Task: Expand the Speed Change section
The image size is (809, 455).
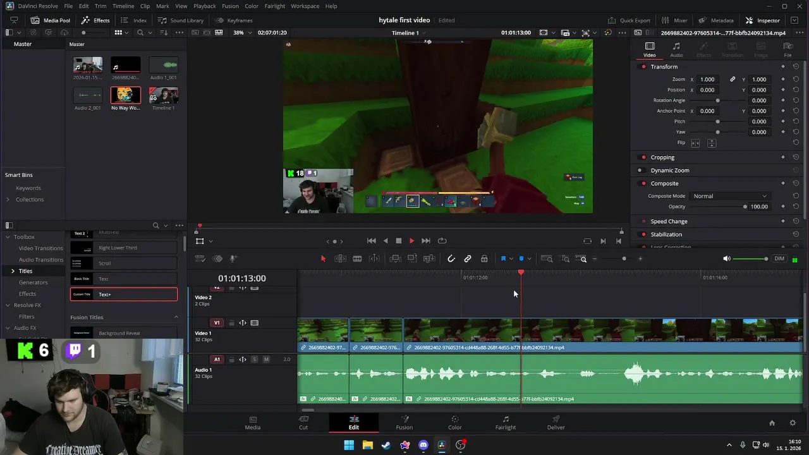Action: (669, 221)
